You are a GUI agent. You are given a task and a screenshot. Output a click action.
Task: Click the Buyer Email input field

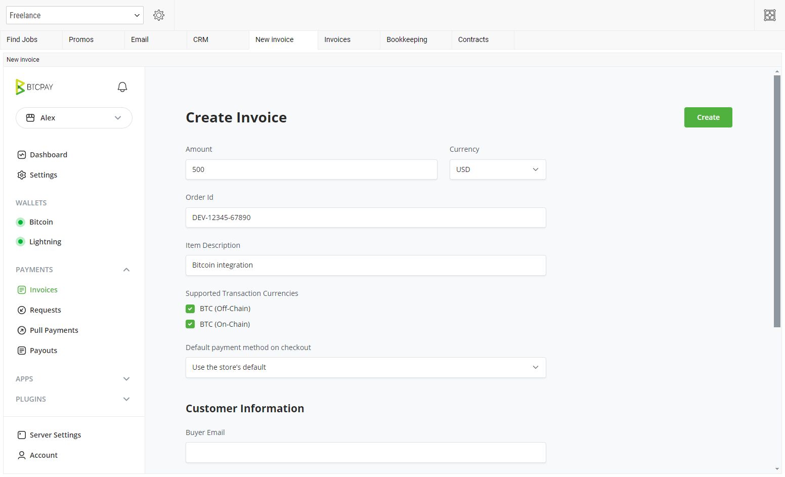coord(365,452)
